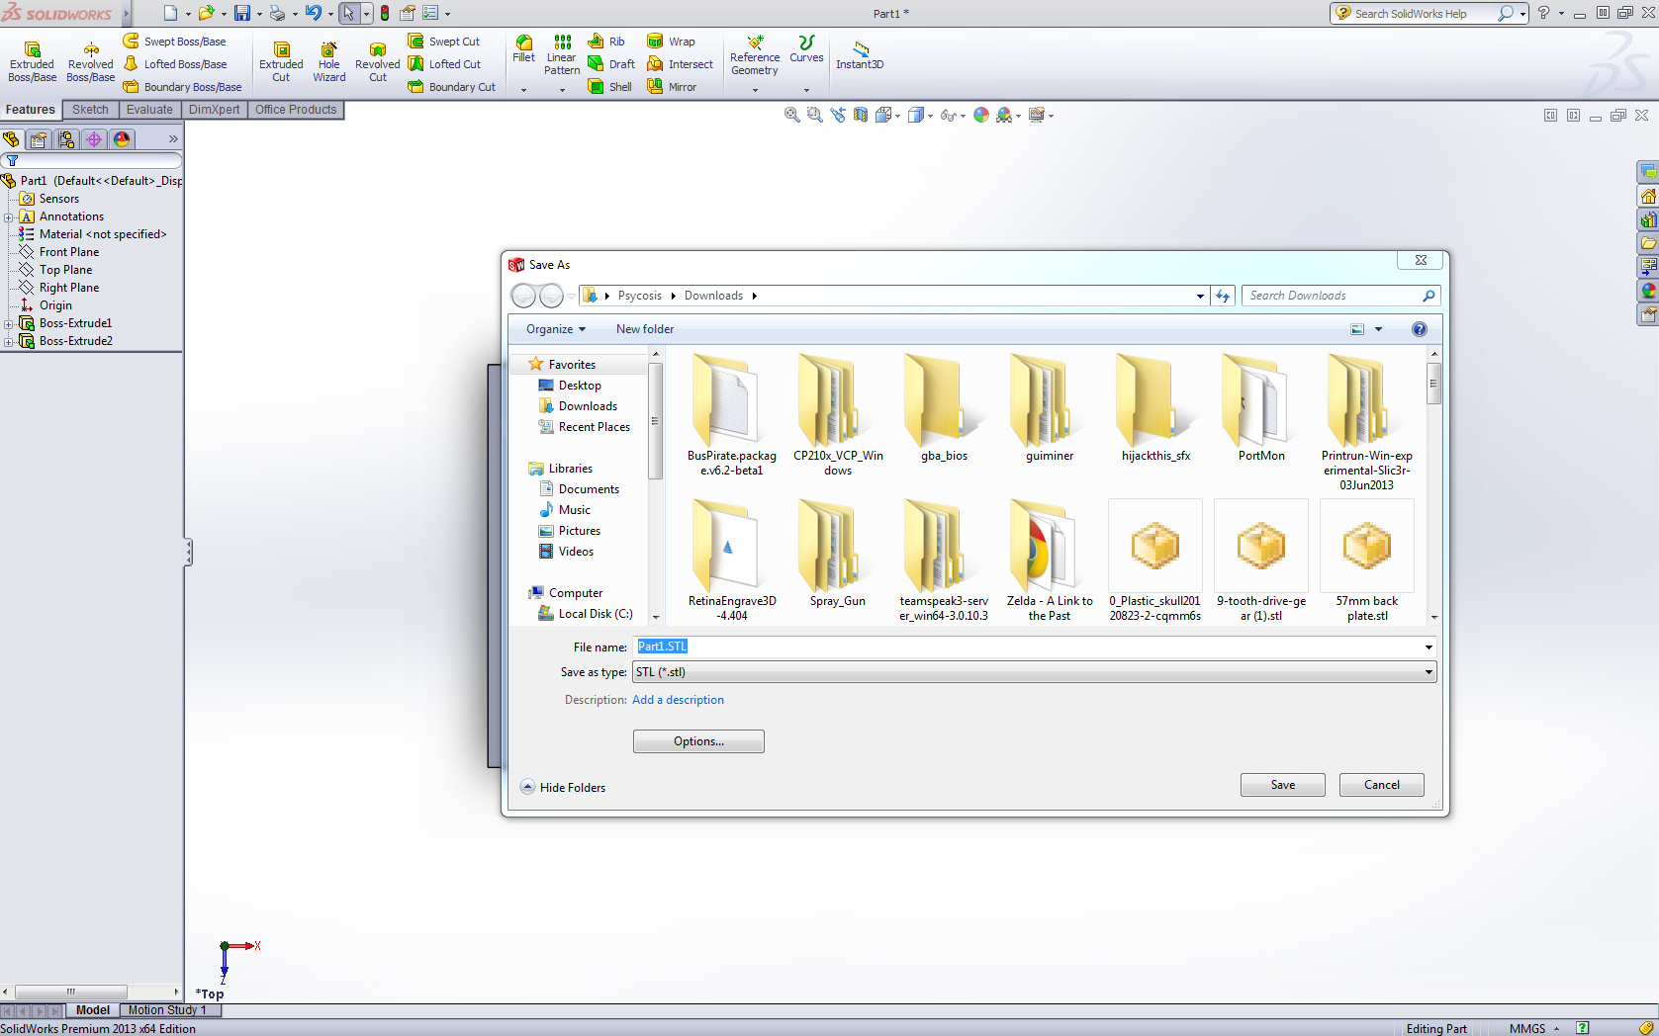Open the DisplayManager tab icon
This screenshot has height=1036, width=1659.
point(122,139)
